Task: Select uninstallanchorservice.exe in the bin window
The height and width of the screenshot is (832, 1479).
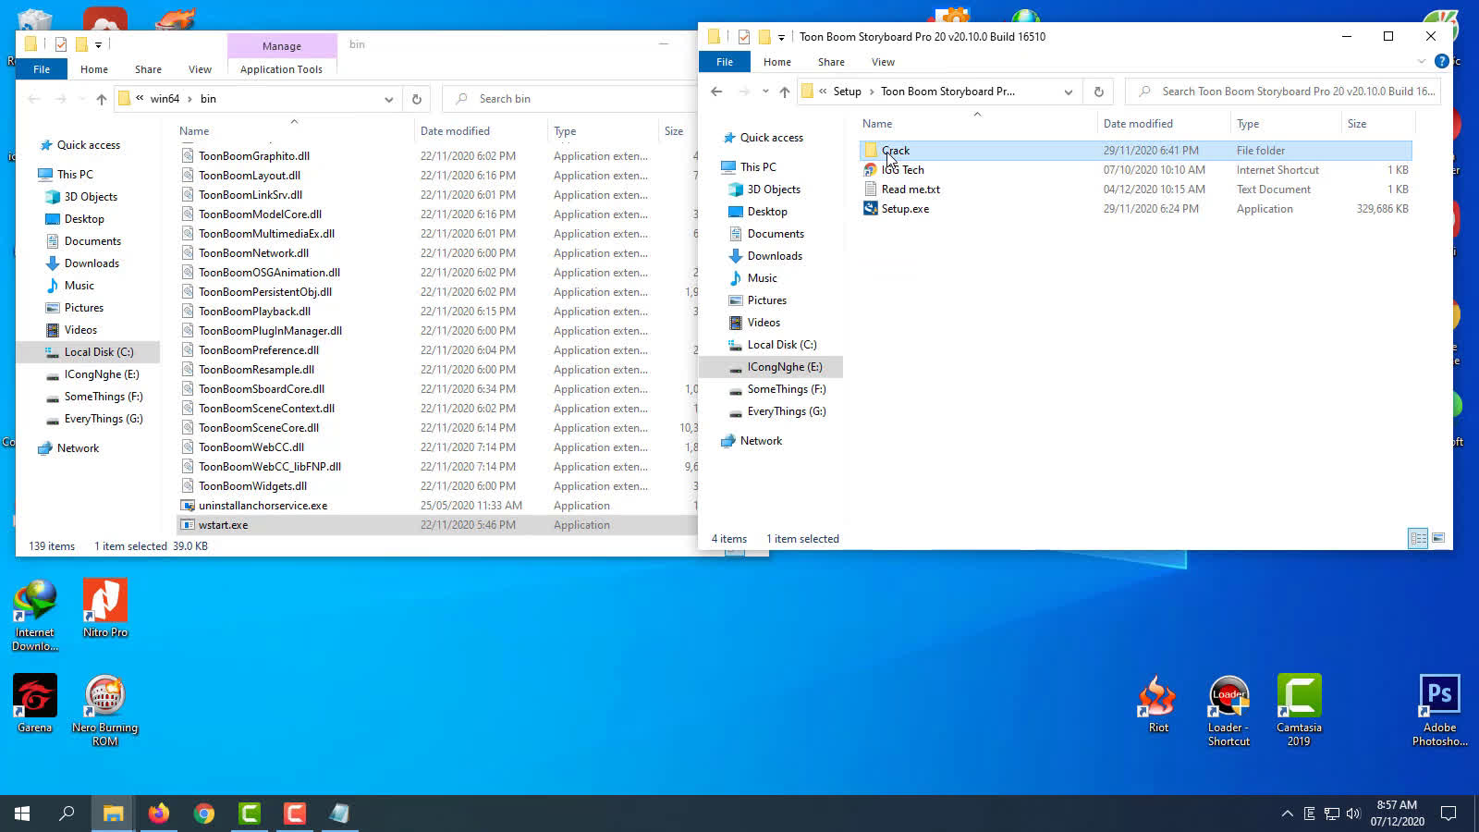Action: point(263,506)
